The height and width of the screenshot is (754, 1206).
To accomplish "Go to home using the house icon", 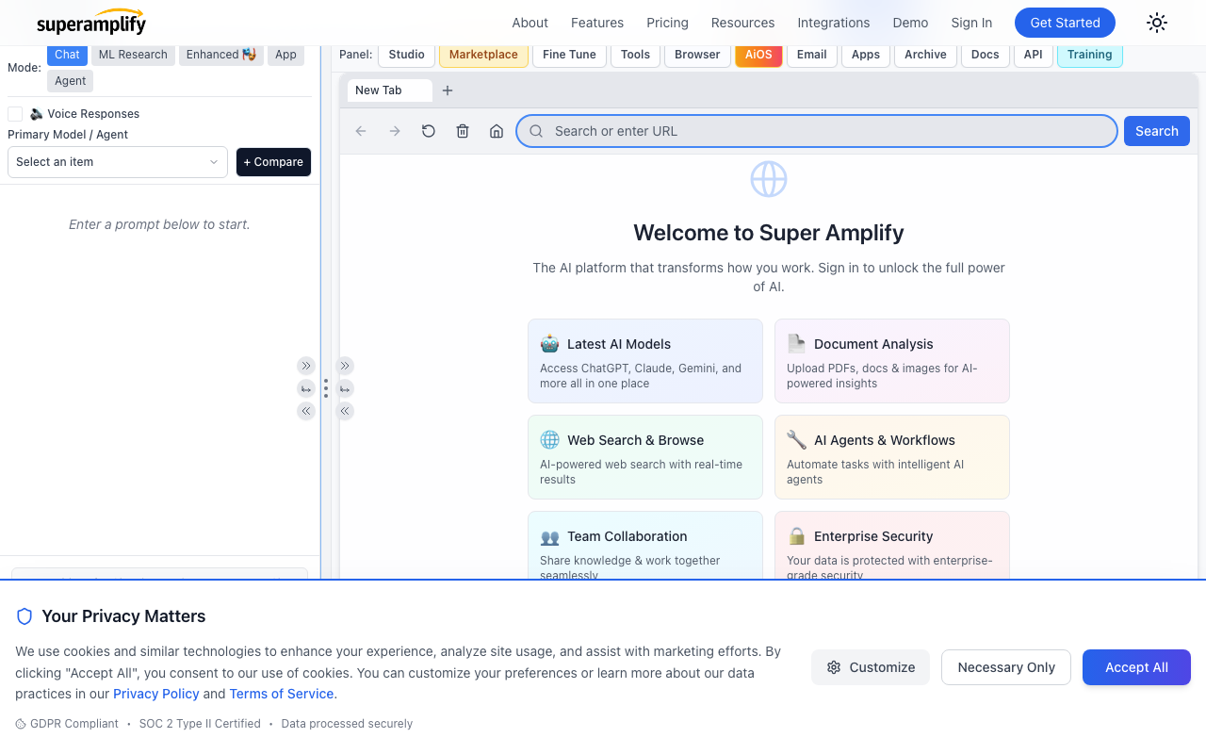I will [x=497, y=131].
